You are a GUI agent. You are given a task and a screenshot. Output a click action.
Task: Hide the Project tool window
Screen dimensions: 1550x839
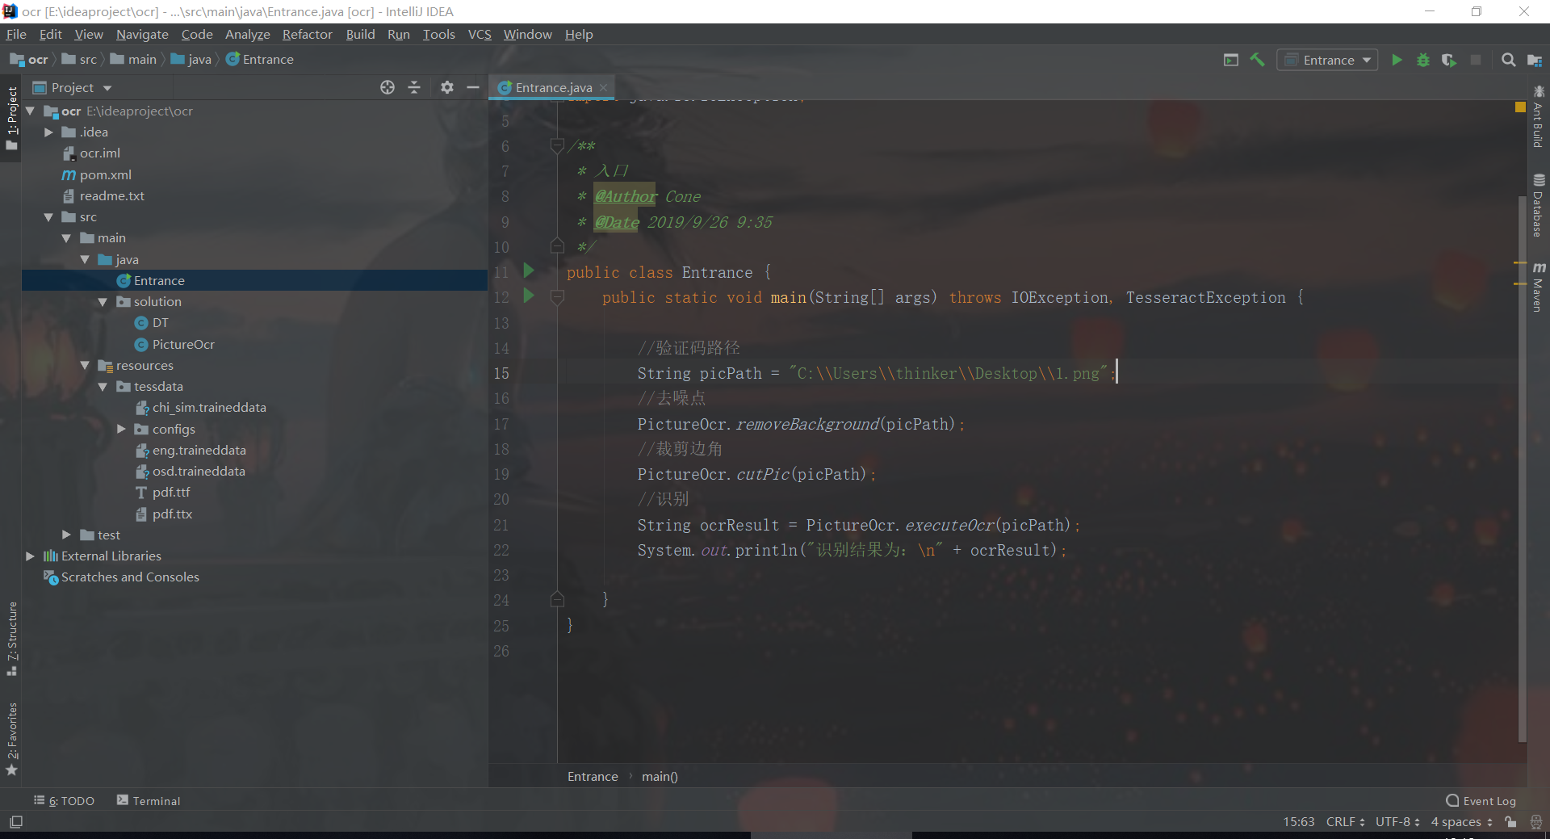473,87
